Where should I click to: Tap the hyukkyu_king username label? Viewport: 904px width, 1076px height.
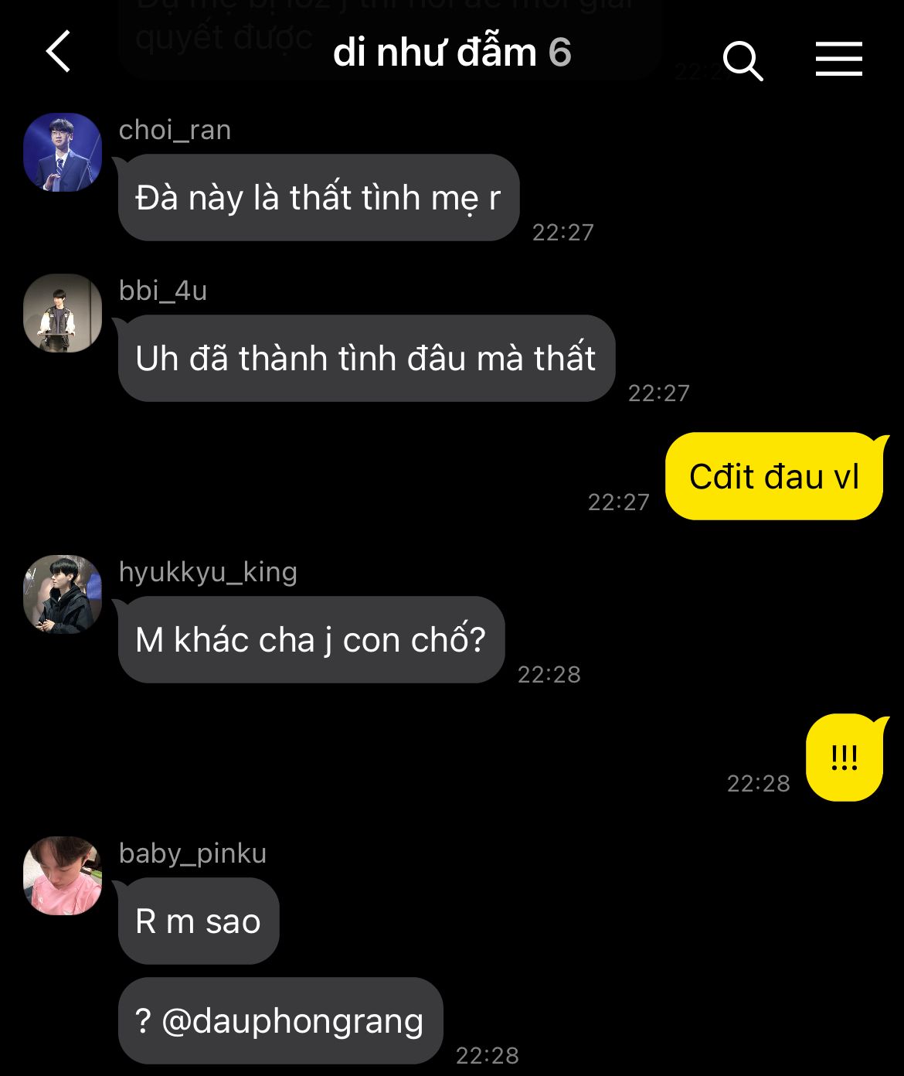tap(209, 572)
